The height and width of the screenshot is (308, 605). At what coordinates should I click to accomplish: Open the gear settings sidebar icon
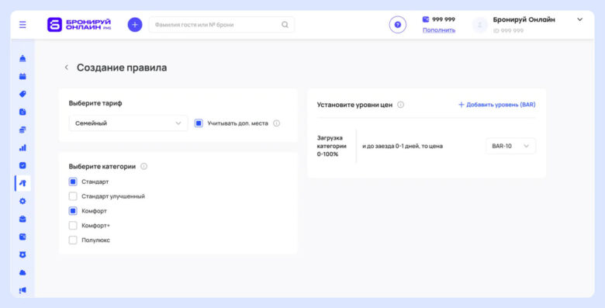[22, 201]
